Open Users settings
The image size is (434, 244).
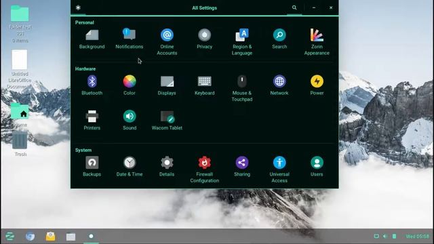[x=317, y=167]
